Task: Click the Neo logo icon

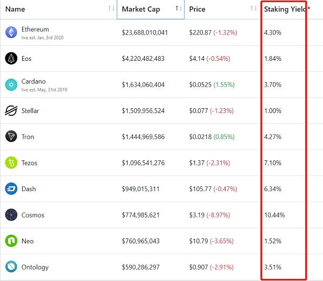Action: coord(11,241)
